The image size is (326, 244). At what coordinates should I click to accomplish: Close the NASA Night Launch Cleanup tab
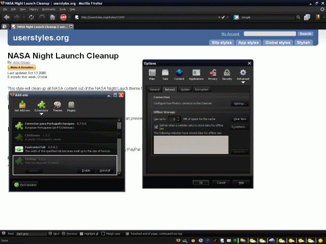coord(71,26)
